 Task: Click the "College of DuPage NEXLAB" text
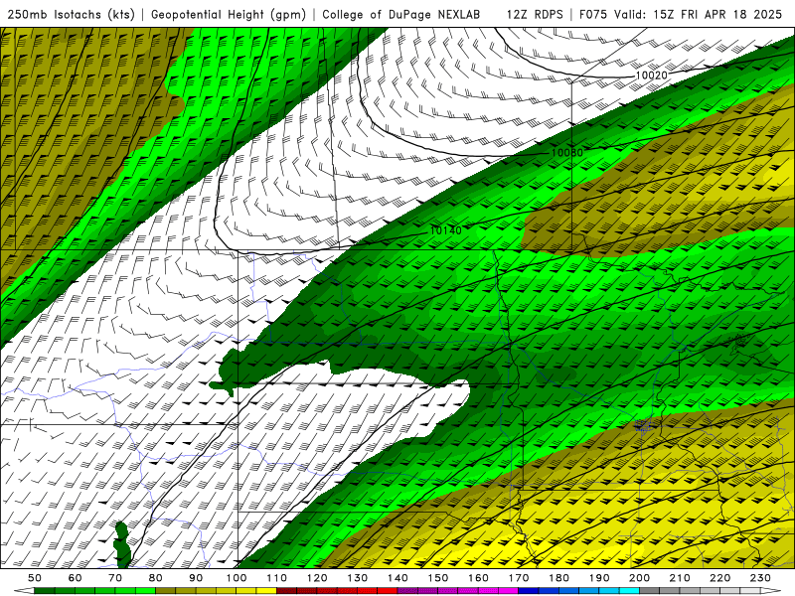(x=400, y=15)
